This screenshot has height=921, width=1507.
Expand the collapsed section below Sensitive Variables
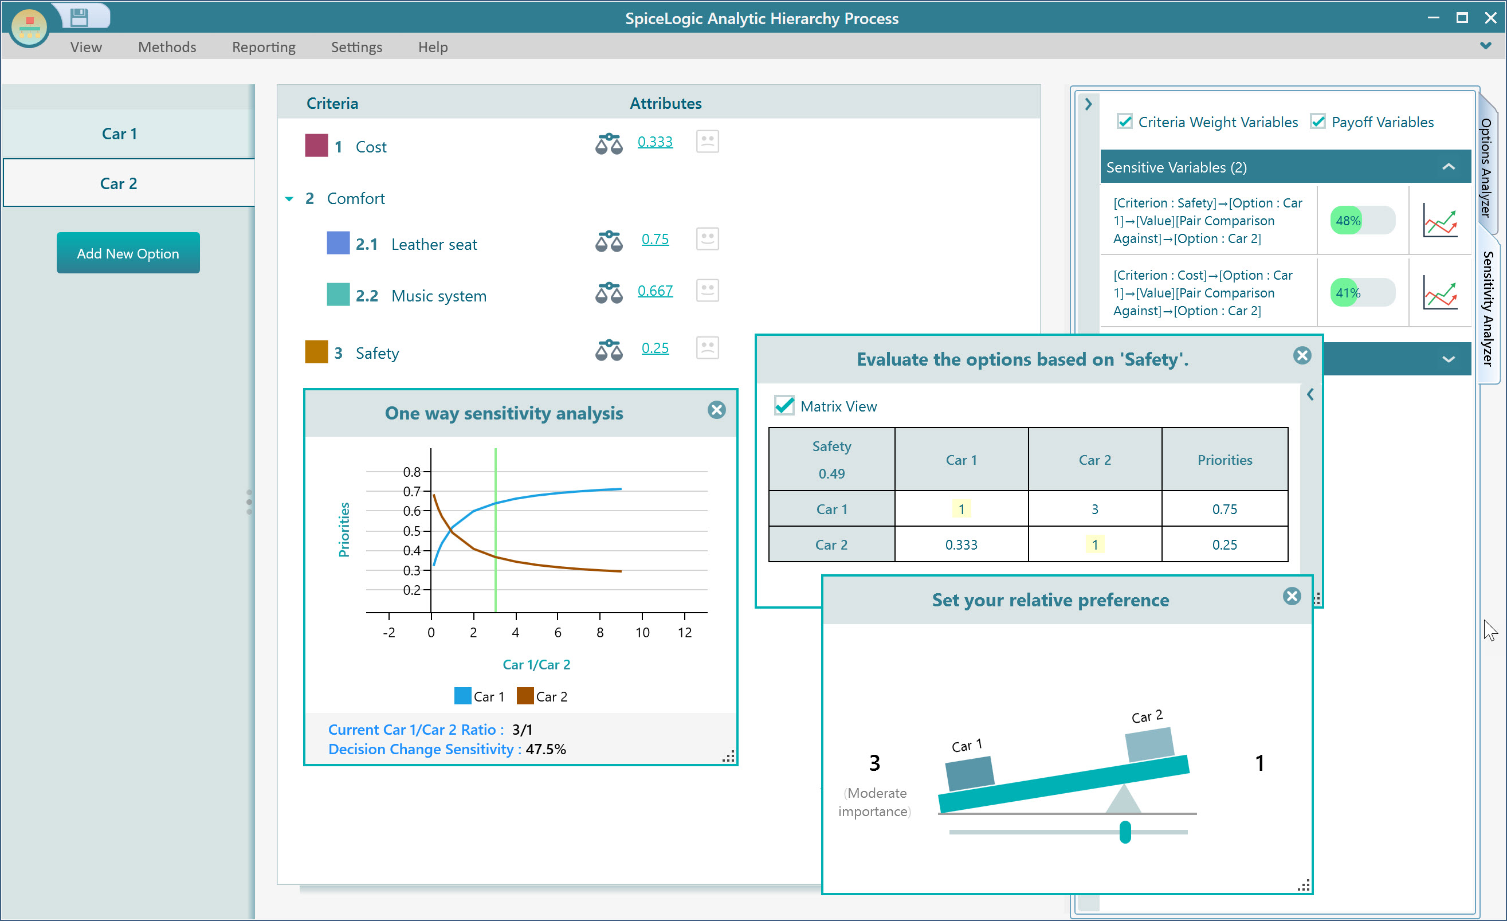coord(1447,359)
